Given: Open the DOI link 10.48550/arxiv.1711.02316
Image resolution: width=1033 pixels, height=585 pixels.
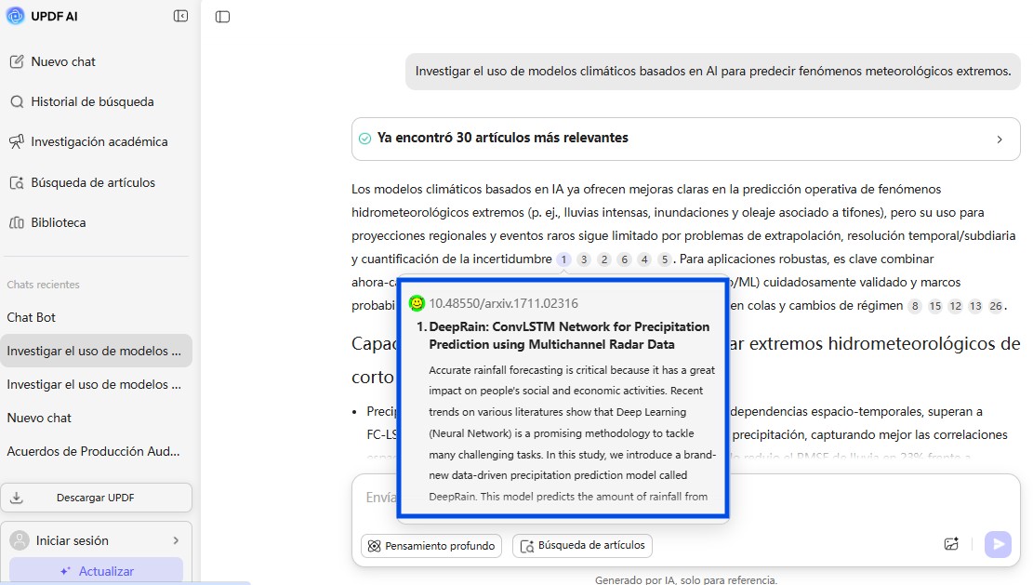Looking at the screenshot, I should tap(504, 304).
